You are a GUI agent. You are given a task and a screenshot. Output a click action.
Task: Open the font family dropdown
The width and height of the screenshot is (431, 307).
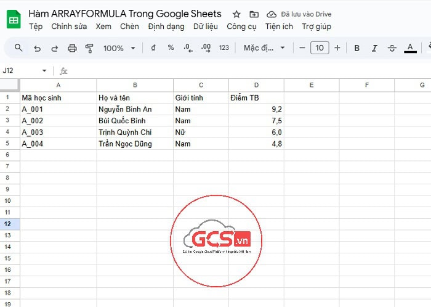264,48
